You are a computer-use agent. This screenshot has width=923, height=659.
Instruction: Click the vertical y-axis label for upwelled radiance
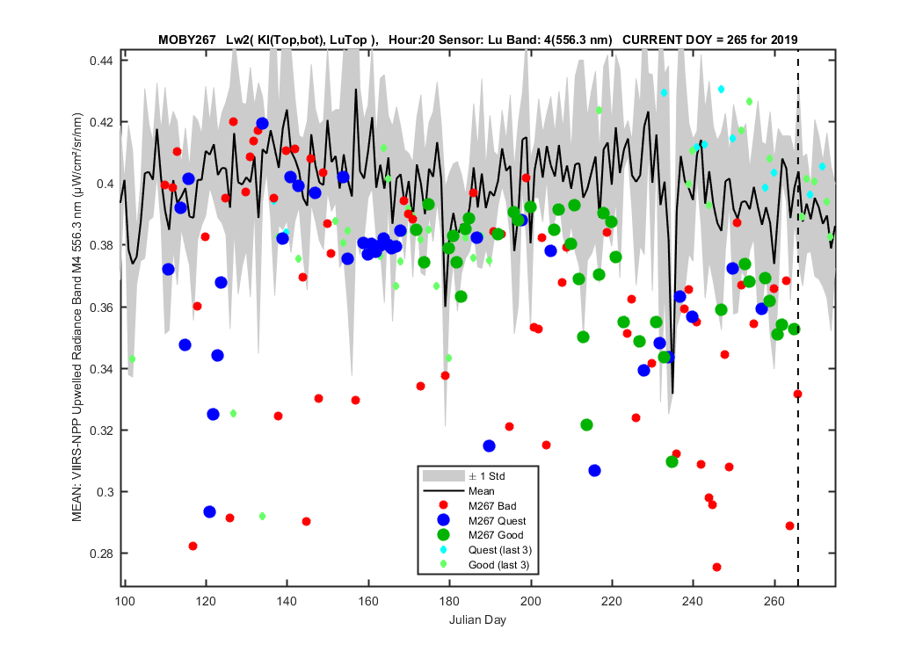click(77, 318)
